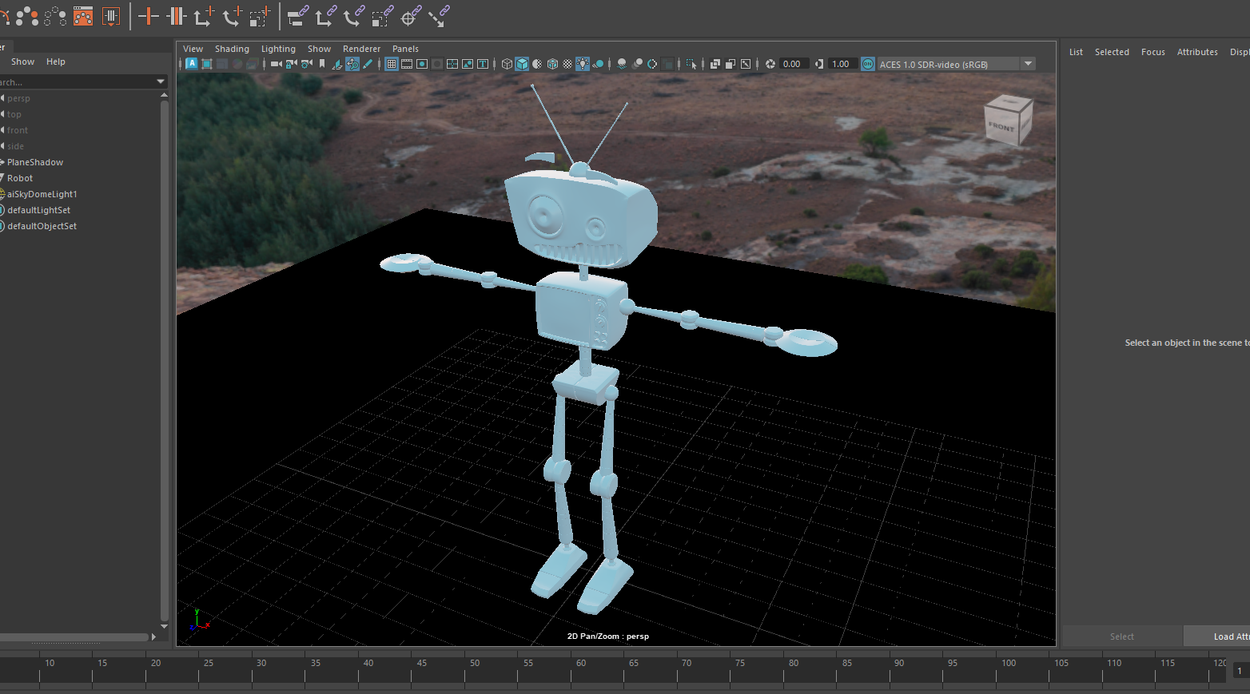Open the Outliner Help menu
1250x694 pixels.
pyautogui.click(x=56, y=61)
